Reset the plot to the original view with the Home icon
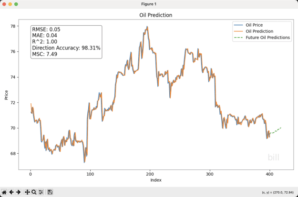 coord(4,192)
